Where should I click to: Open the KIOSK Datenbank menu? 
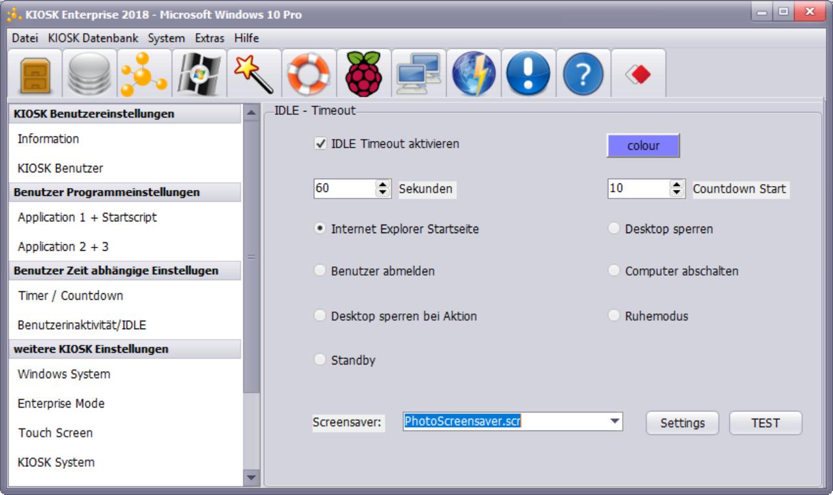coord(94,39)
